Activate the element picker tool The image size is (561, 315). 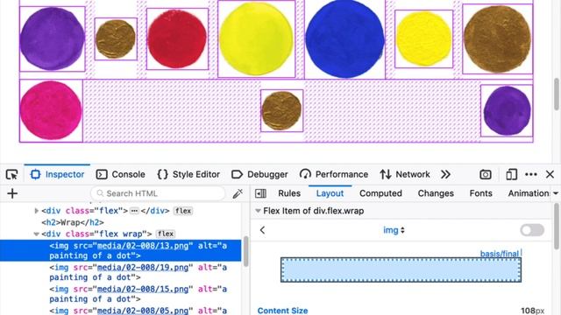pos(12,175)
